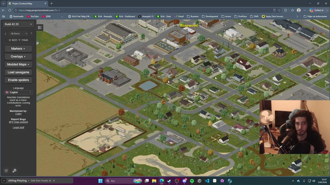Open the DND bookmarks folder

[254, 16]
